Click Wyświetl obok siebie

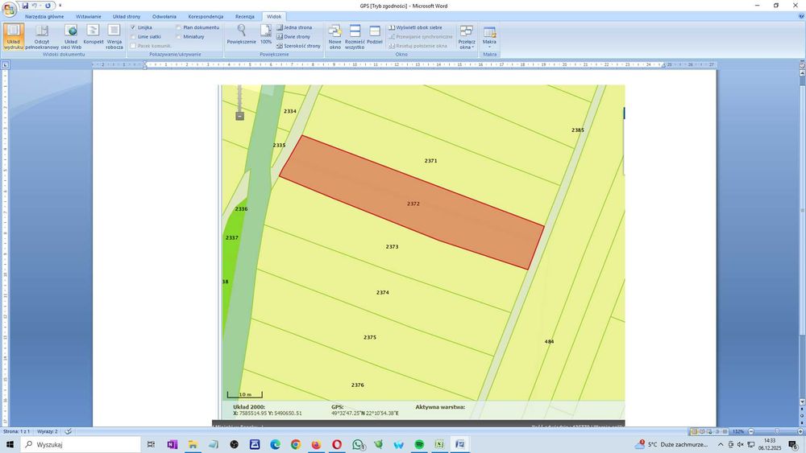[x=415, y=27]
